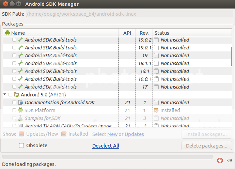Screen dimensions: 235x169
Task: Select the Samples for SDK row text
Action: coord(43,118)
